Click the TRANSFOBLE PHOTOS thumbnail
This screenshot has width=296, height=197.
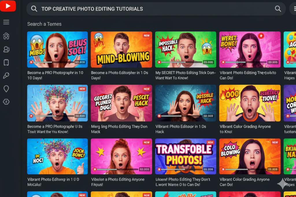tap(185, 157)
